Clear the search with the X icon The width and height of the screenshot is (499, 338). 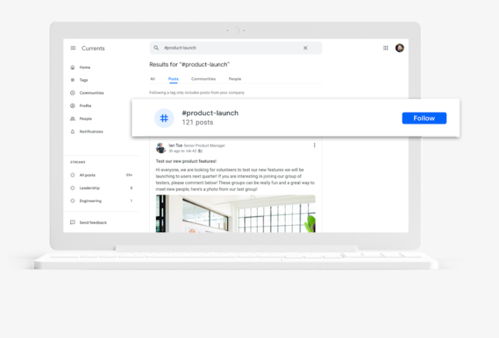click(x=305, y=48)
